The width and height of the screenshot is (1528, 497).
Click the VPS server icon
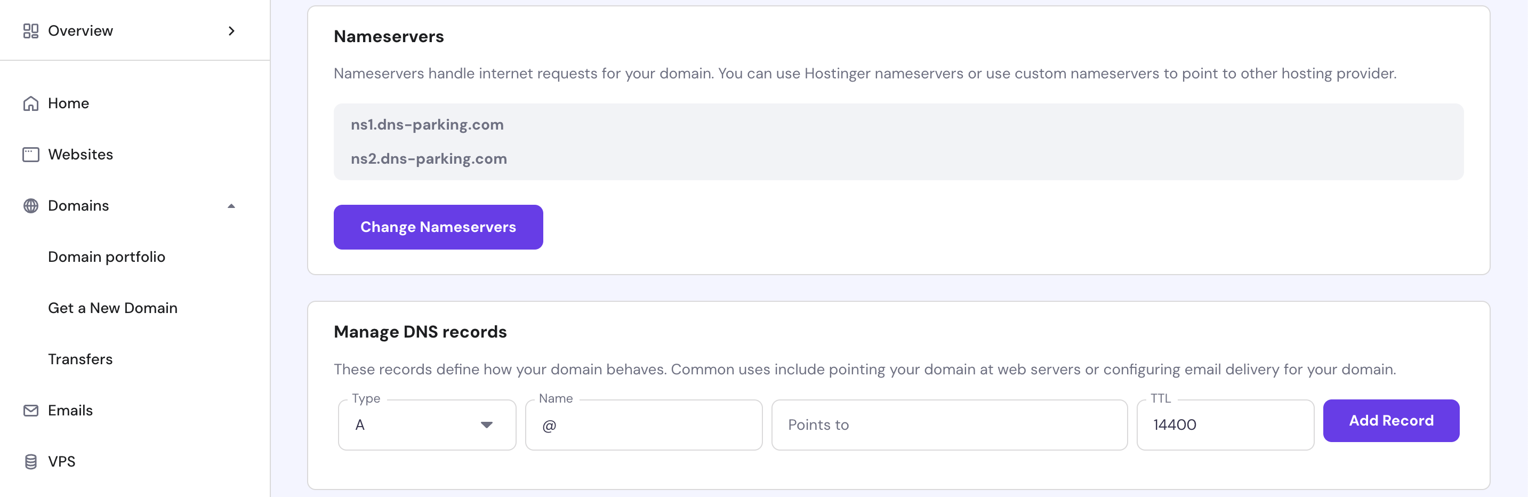pos(31,461)
